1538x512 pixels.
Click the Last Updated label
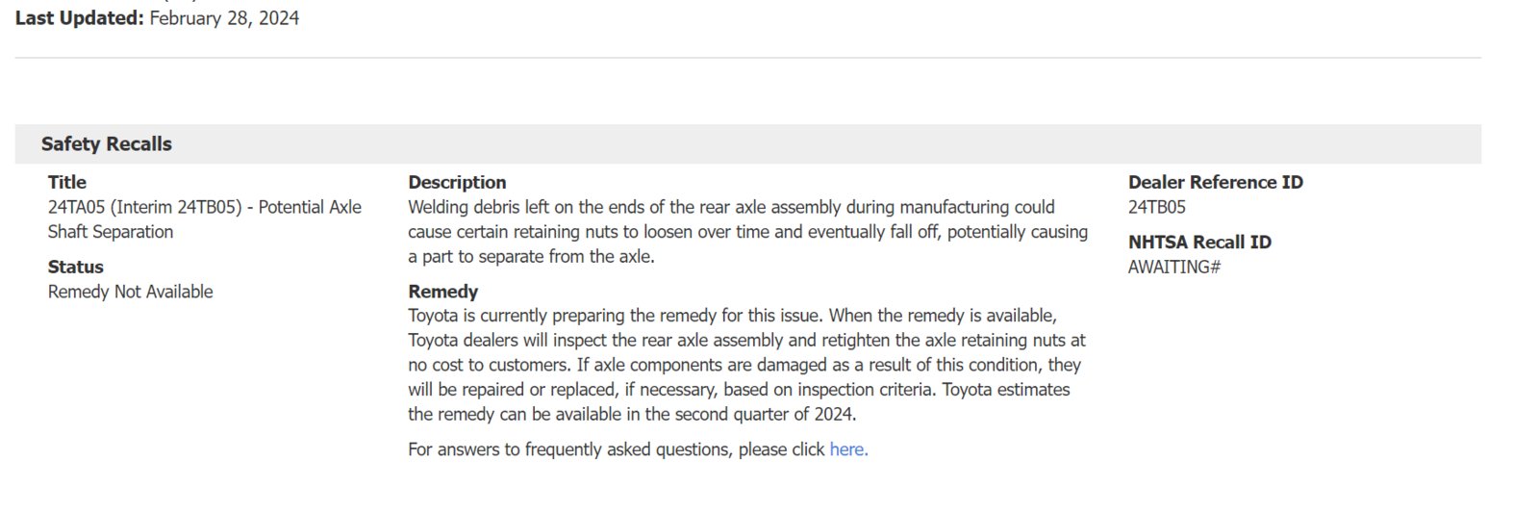tap(80, 17)
